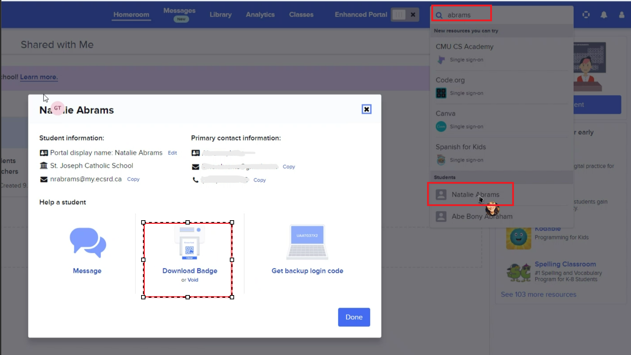Click the CMU CS Academy logo icon

tap(441, 60)
